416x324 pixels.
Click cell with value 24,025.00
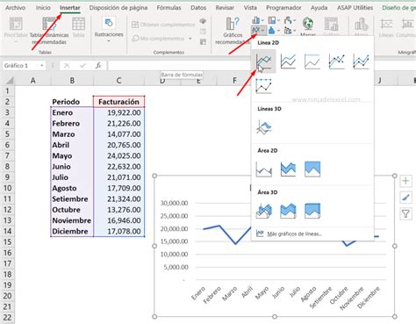tap(118, 155)
